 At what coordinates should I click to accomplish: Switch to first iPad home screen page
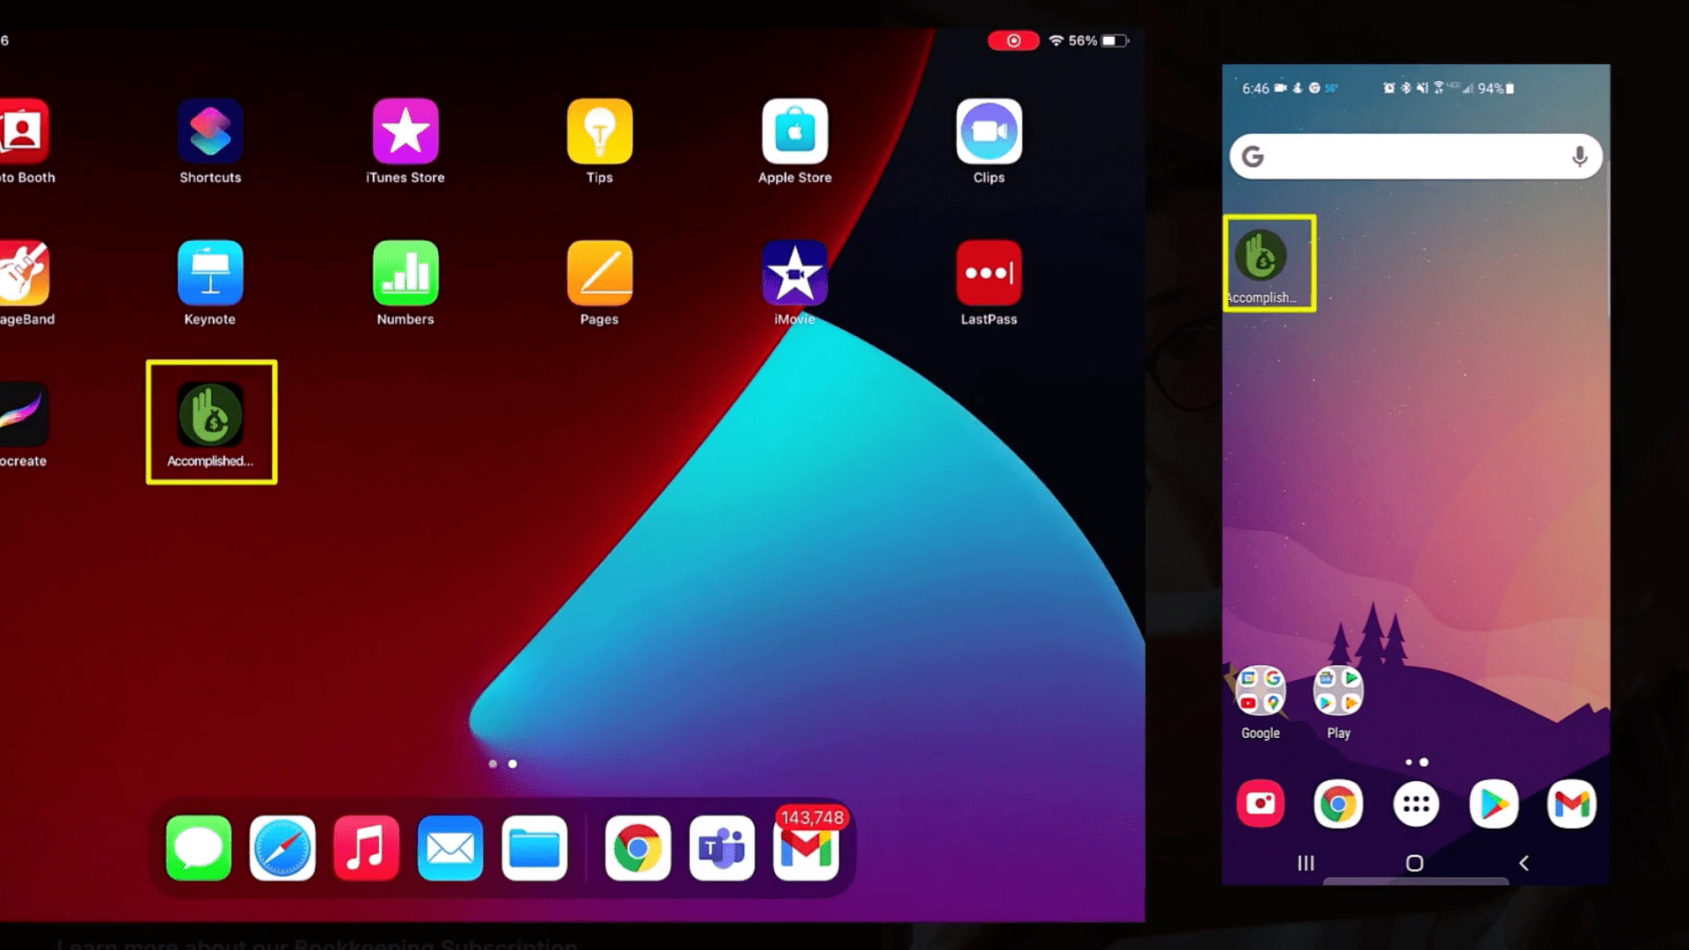click(x=492, y=762)
